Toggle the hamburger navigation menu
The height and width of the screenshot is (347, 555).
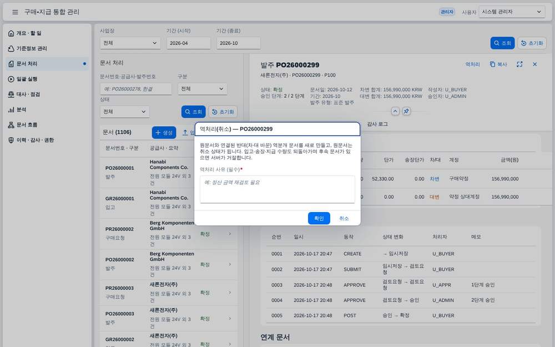point(15,12)
